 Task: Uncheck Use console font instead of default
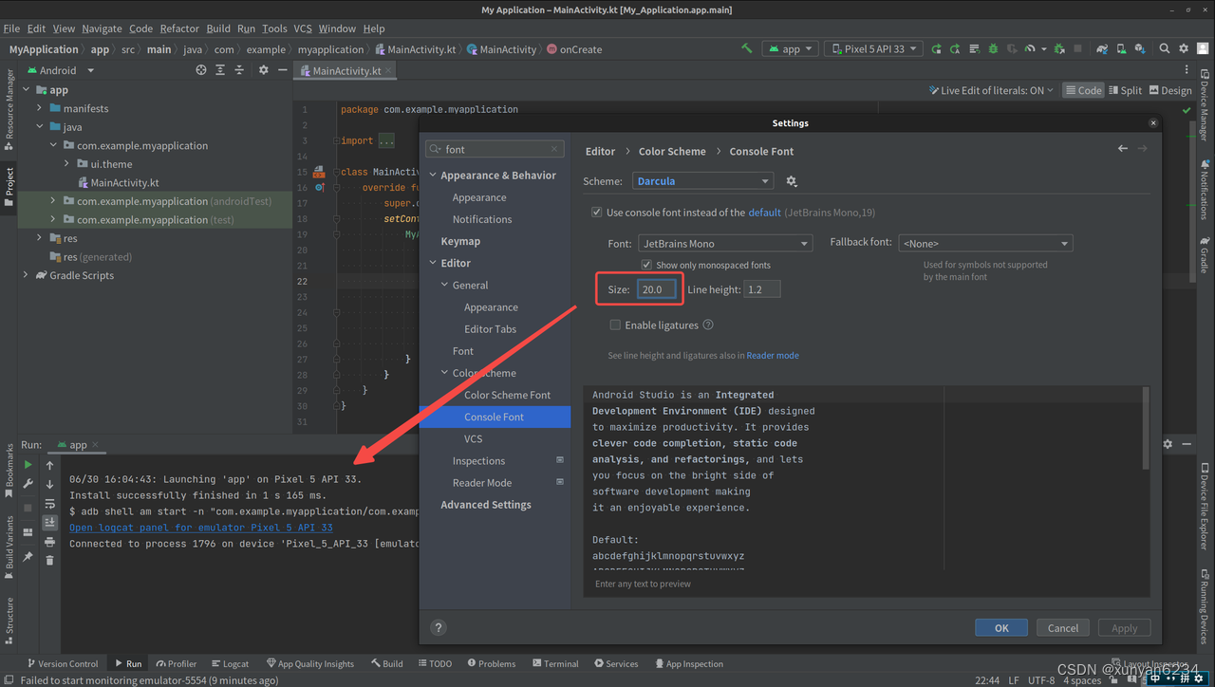pyautogui.click(x=596, y=213)
